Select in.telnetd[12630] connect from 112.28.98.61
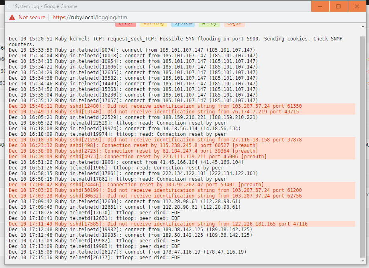369x268 pixels. pyautogui.click(x=125, y=202)
